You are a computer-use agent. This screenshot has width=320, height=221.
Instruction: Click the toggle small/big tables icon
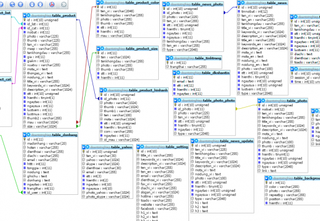pos(40,4)
